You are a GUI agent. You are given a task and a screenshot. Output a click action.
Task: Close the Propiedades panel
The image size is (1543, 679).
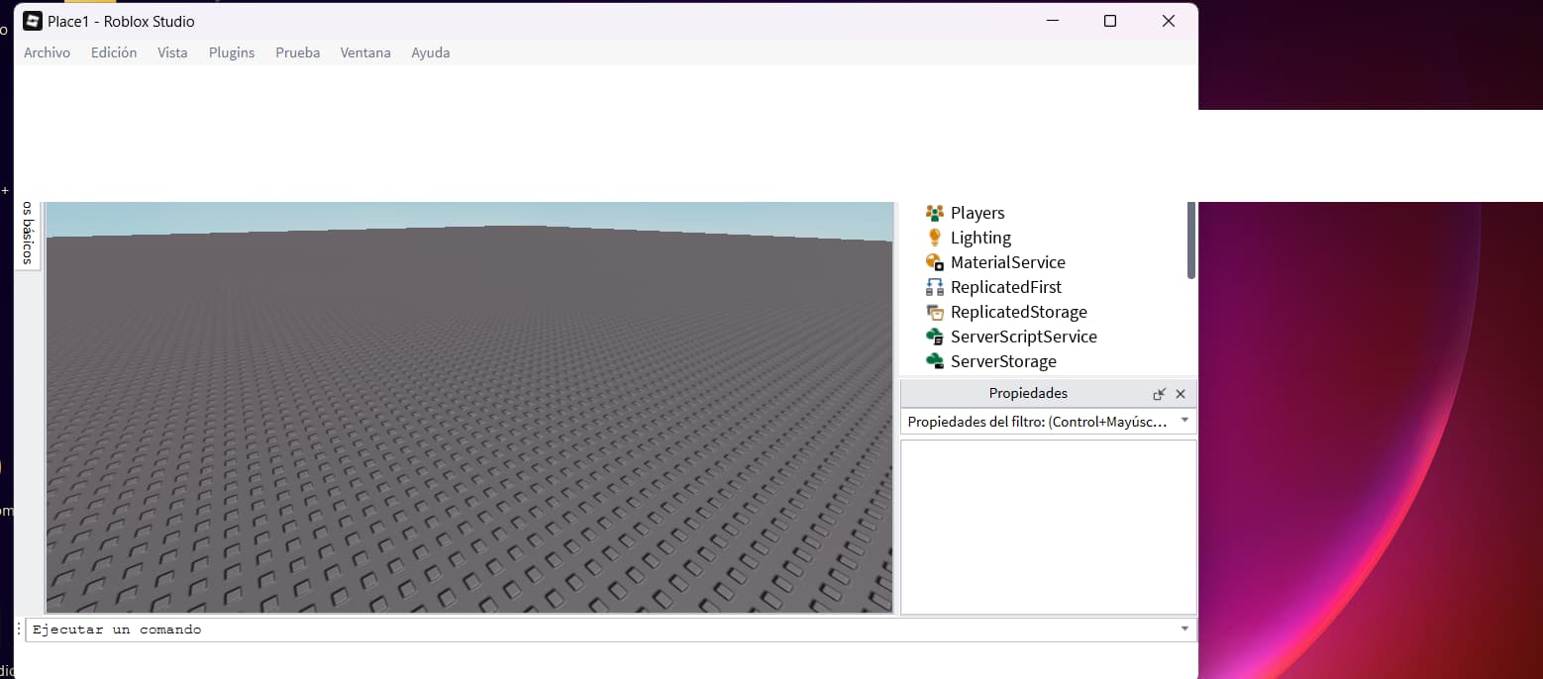pyautogui.click(x=1181, y=393)
